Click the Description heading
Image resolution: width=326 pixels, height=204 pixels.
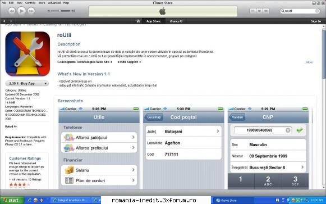[x=69, y=44]
